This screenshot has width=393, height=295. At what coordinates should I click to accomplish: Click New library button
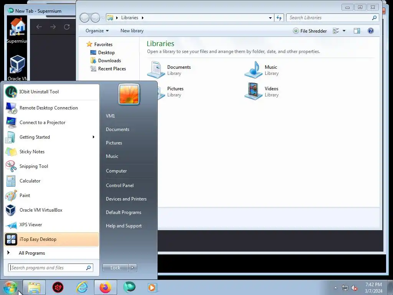tap(132, 31)
